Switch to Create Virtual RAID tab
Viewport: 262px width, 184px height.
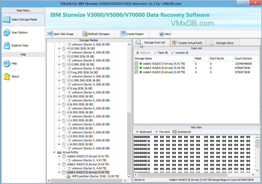point(188,43)
